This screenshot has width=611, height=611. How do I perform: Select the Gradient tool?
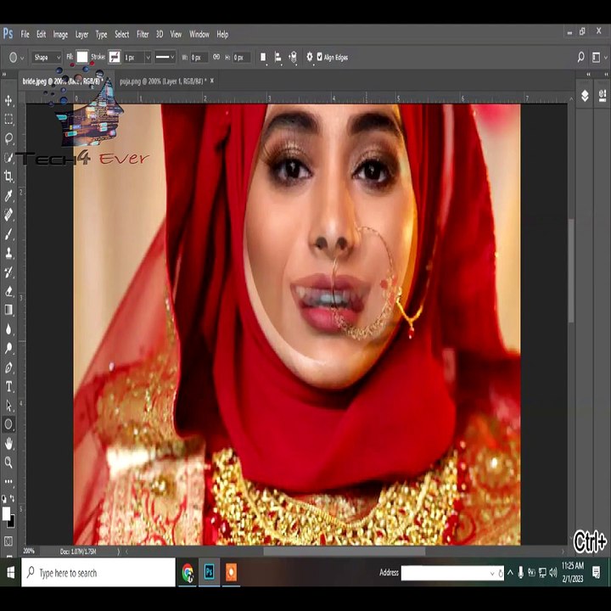[x=8, y=310]
